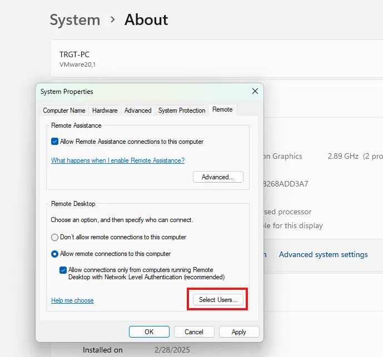The height and width of the screenshot is (357, 383).
Task: Click the Select Users... button
Action: (218, 300)
